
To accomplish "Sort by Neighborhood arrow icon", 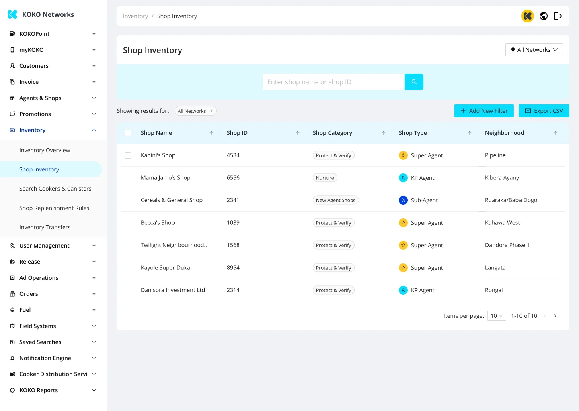I will point(556,133).
